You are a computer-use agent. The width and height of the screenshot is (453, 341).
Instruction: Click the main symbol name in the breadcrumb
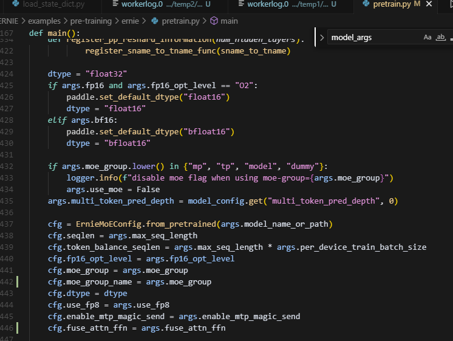[229, 21]
